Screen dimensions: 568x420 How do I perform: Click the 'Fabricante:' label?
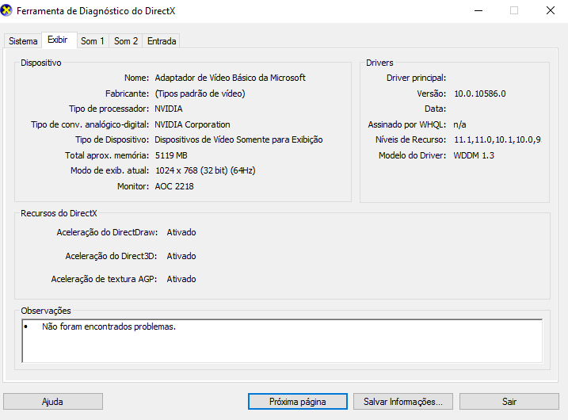click(x=128, y=94)
